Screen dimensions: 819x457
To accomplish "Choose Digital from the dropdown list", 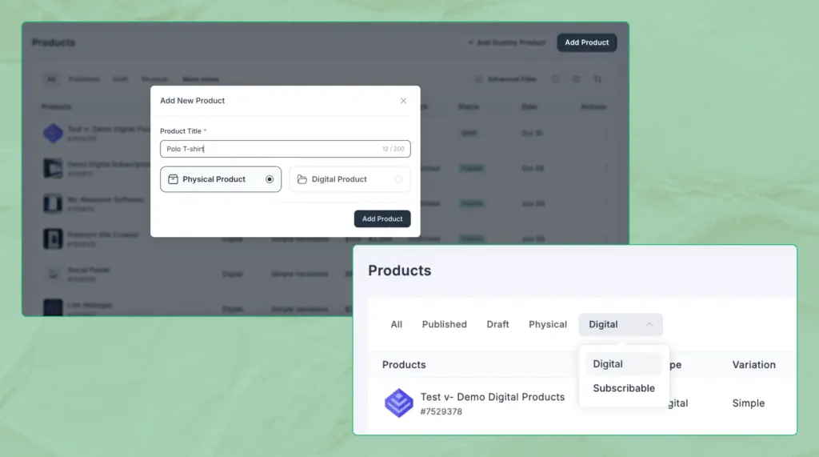I will 608,363.
